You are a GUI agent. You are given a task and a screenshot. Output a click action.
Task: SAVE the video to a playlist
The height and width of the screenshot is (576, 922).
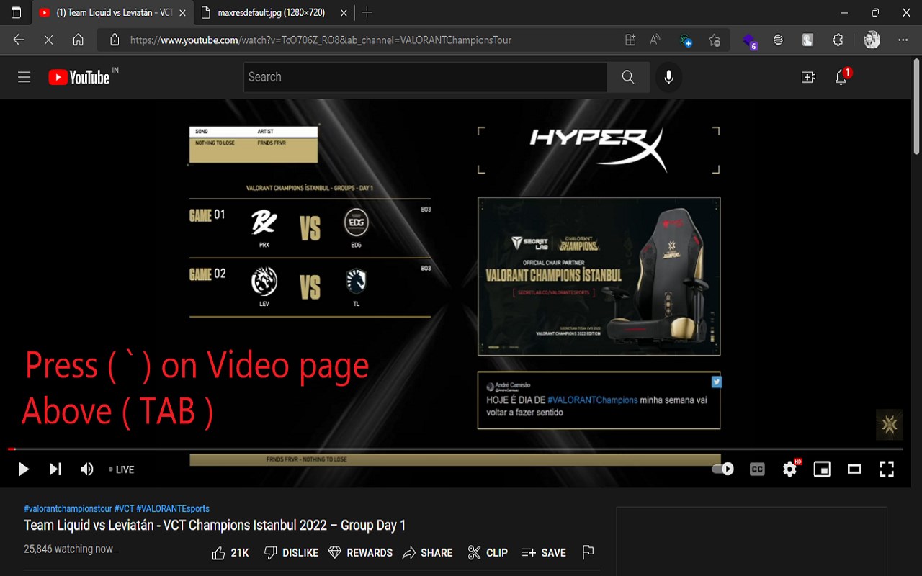coord(544,553)
